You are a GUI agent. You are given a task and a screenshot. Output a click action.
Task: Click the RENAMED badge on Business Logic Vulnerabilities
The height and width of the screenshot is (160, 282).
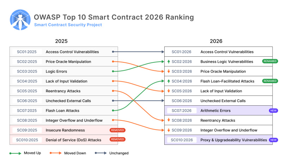click(270, 61)
